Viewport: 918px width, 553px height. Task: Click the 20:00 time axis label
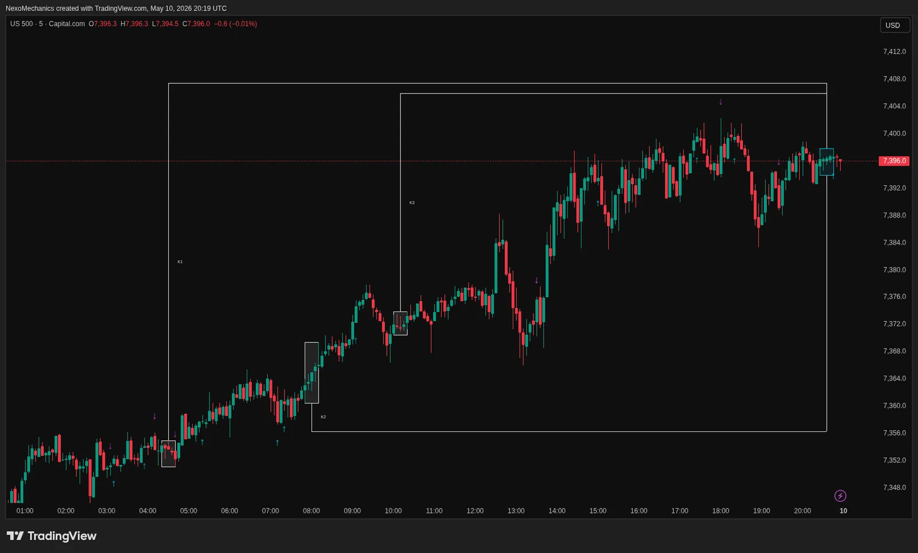[x=803, y=511]
